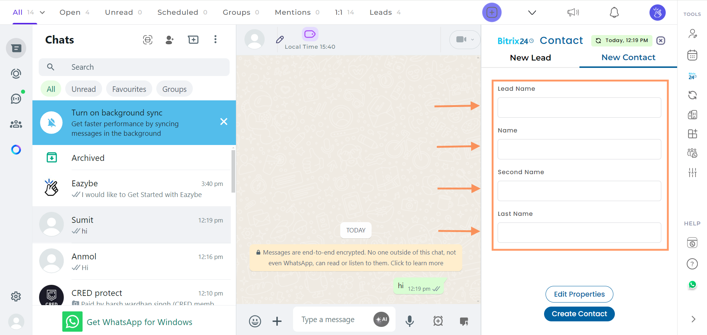
Task: Expand the All 14 tab dropdown arrow
Action: [42, 13]
